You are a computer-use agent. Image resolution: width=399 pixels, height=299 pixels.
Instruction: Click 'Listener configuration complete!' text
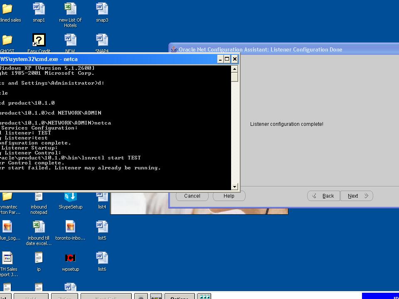(286, 124)
